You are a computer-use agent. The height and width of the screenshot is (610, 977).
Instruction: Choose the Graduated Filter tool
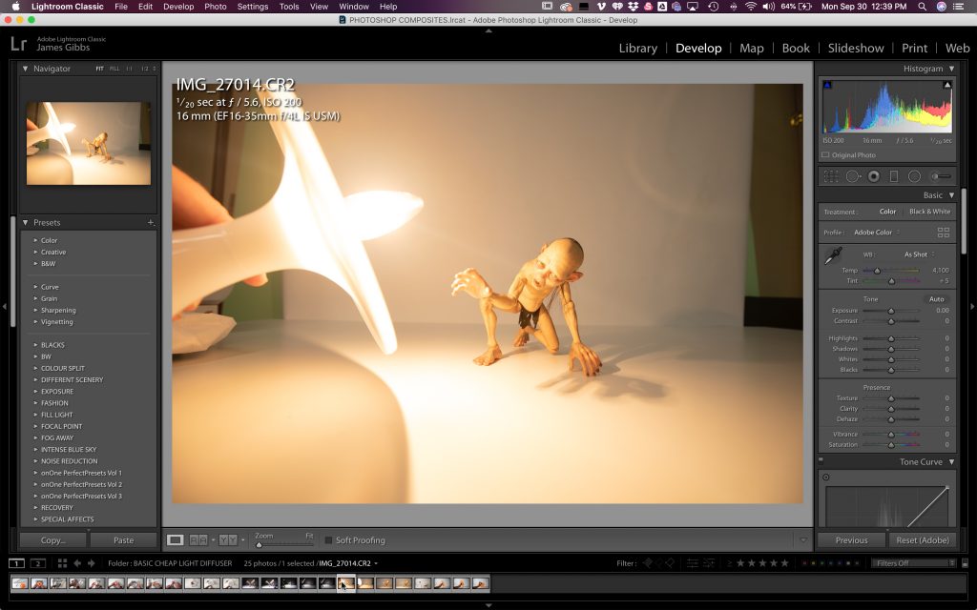(893, 176)
